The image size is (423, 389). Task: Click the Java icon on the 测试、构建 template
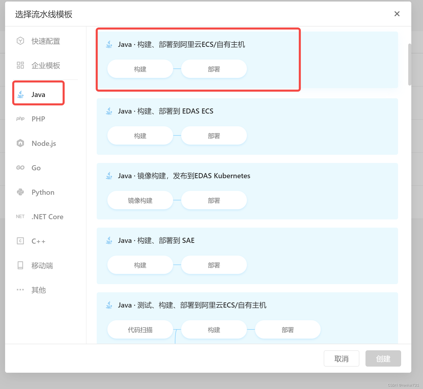(x=109, y=305)
